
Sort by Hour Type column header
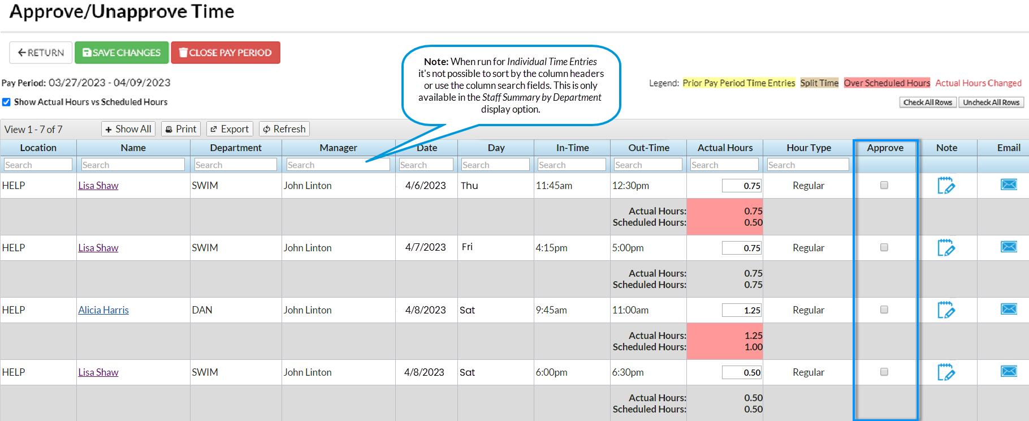(x=809, y=148)
